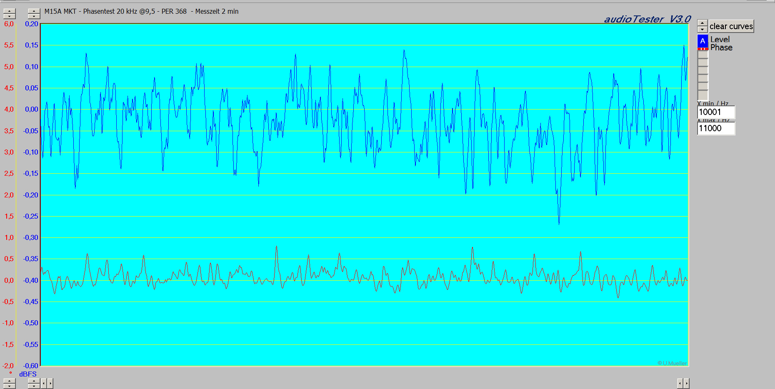Click down arrow below red axis -2,0

9,386
